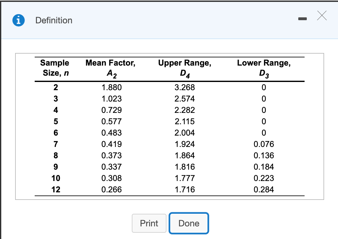Click the blue info icon
338x239 pixels.
19,20
